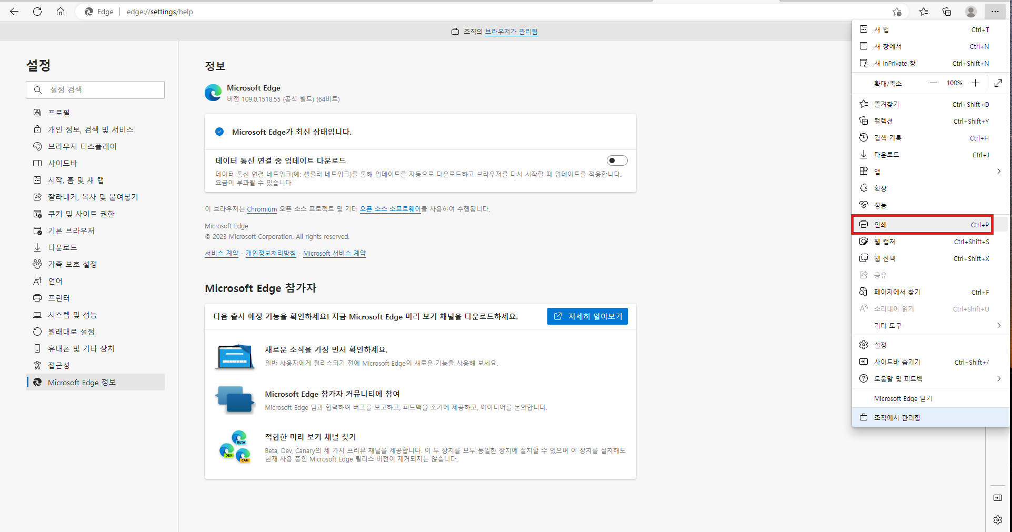Open 성능 menu item
Screen dimensions: 1012x532
coord(930,205)
